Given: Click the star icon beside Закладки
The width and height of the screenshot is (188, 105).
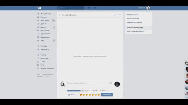Looking at the screenshot, I should (x=38, y=46).
